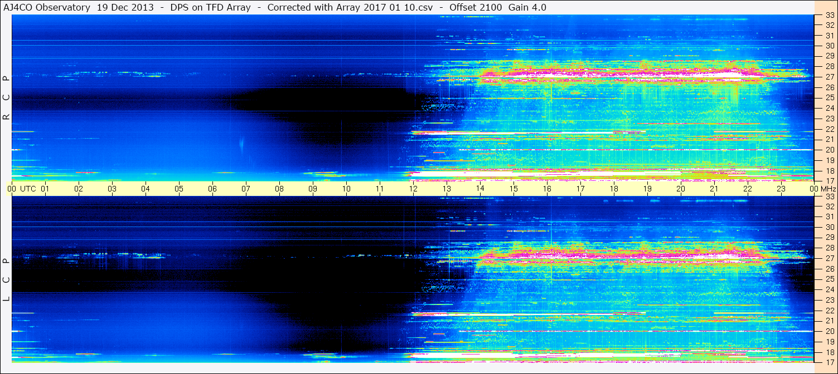838x374 pixels.
Task: Click the 30 MHz tick of the RCP panel
Action: point(829,46)
